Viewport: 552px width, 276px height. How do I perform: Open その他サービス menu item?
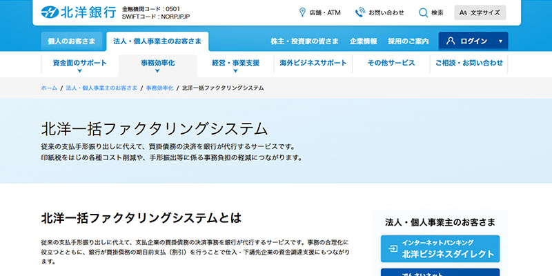pyautogui.click(x=391, y=63)
